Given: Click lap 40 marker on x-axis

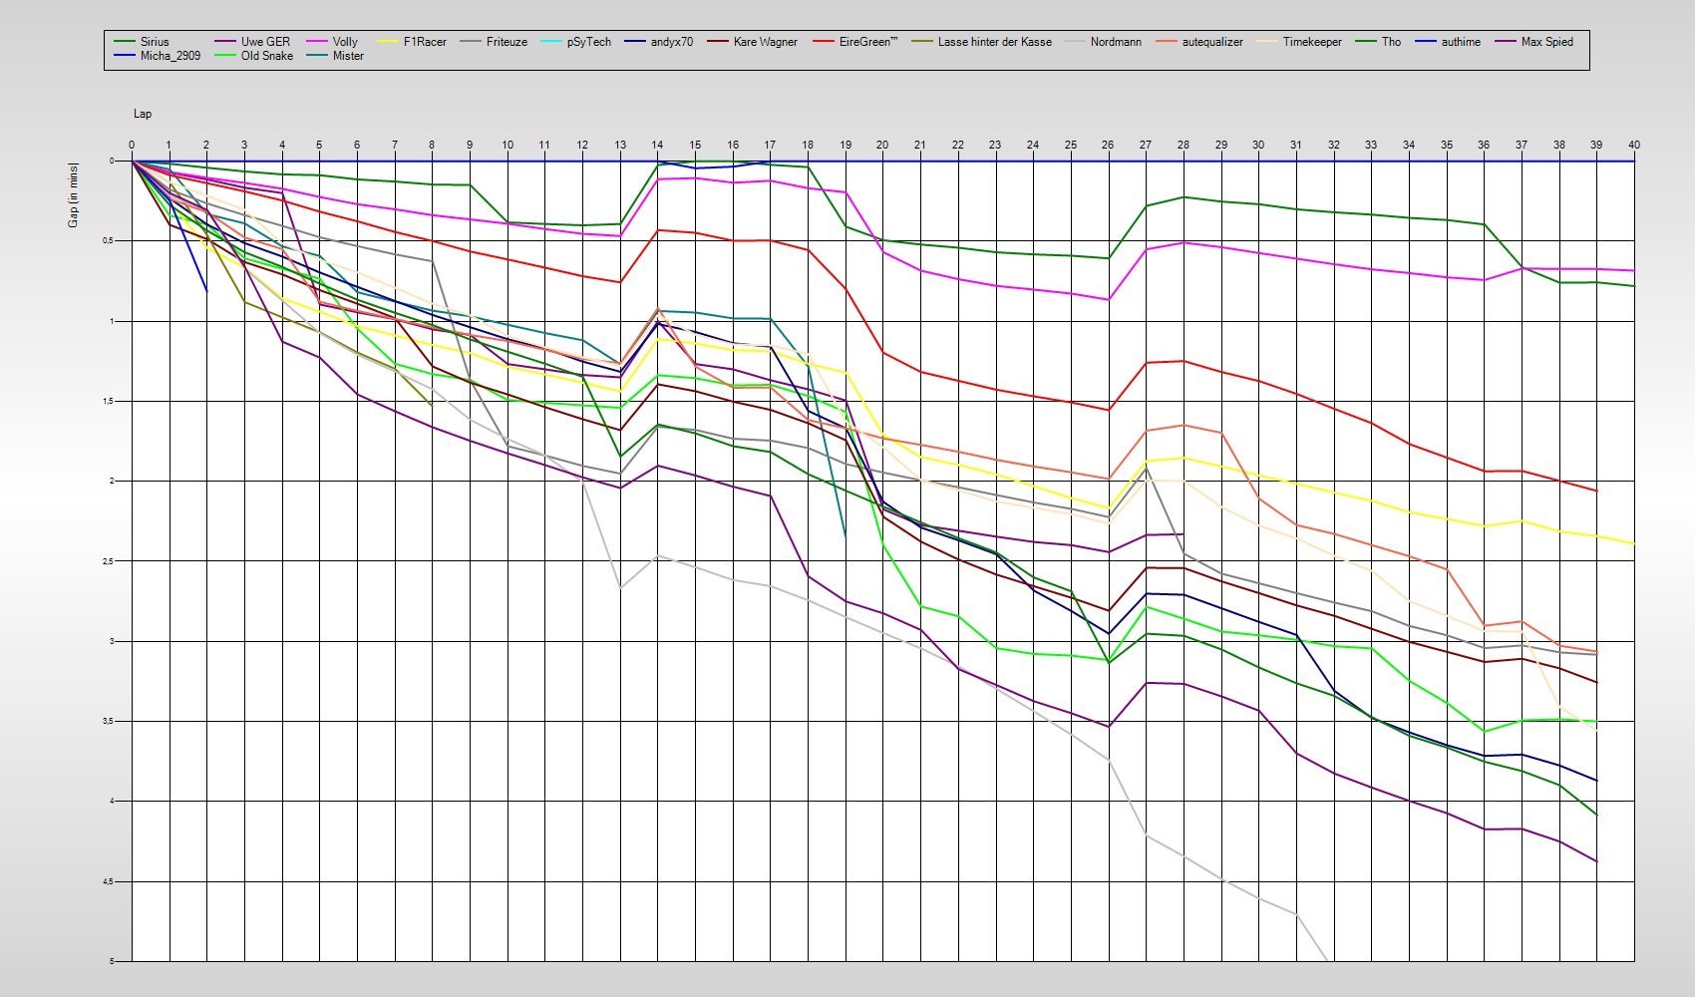Looking at the screenshot, I should click(x=1633, y=145).
